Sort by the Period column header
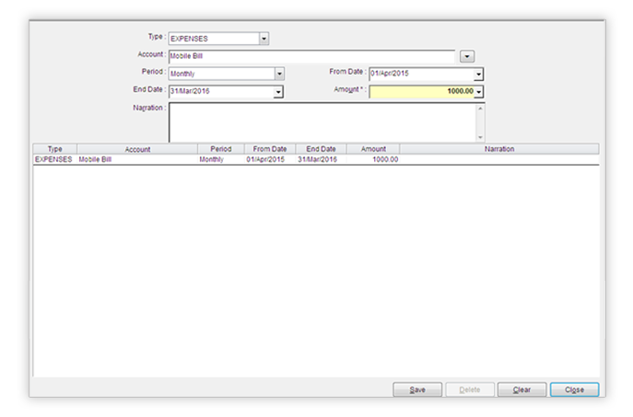This screenshot has width=633, height=417. pyautogui.click(x=221, y=149)
